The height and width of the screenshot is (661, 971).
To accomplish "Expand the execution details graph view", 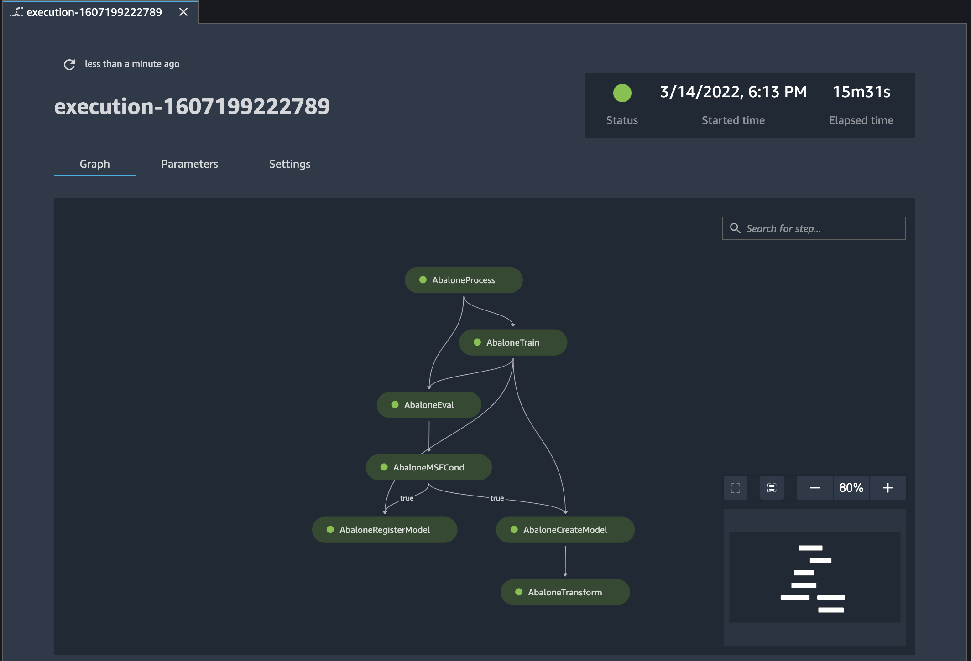I will click(x=736, y=487).
